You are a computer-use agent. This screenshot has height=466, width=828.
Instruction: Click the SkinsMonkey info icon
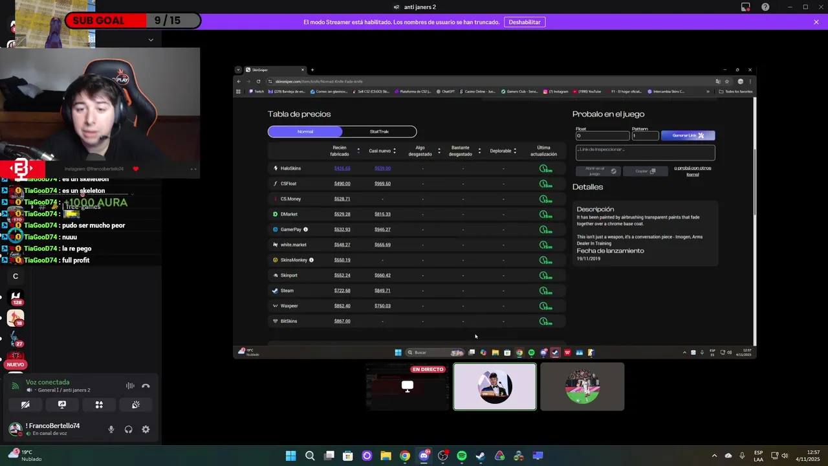pyautogui.click(x=311, y=260)
